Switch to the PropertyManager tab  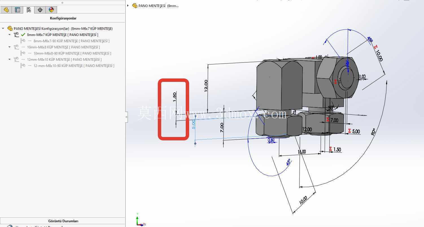[18, 10]
